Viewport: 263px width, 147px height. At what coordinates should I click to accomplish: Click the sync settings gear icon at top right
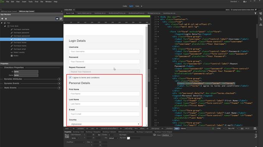pyautogui.click(x=245, y=2)
